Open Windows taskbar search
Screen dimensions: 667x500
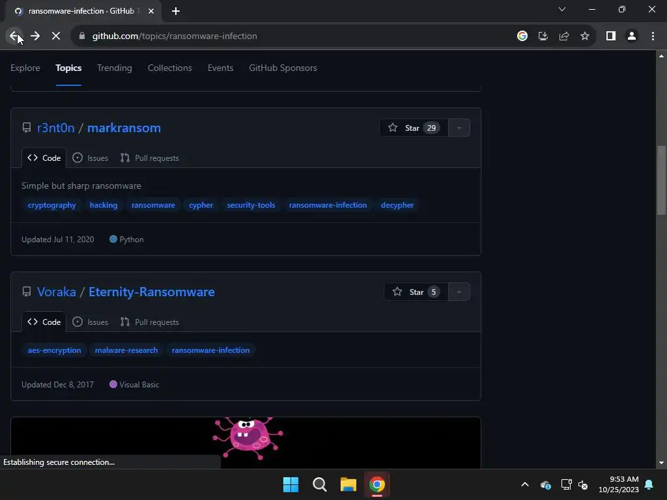[x=319, y=484]
